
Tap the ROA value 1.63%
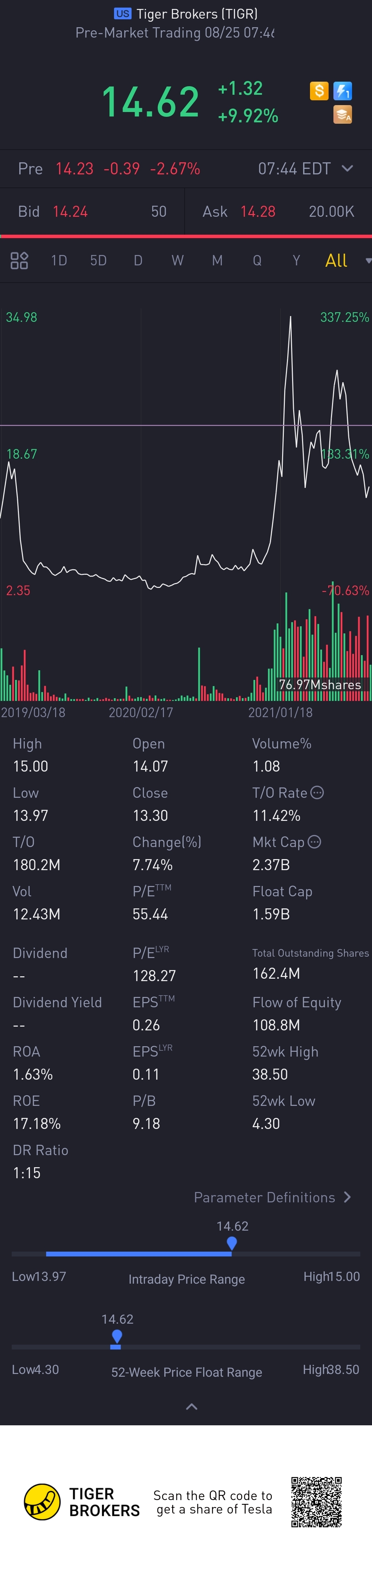[33, 1074]
